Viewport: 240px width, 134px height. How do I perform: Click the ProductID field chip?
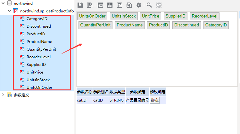[x=158, y=25]
